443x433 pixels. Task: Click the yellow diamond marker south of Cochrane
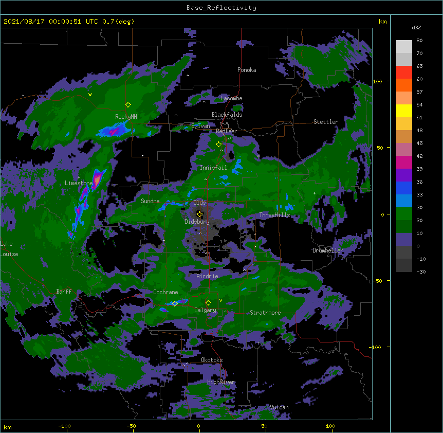click(175, 304)
